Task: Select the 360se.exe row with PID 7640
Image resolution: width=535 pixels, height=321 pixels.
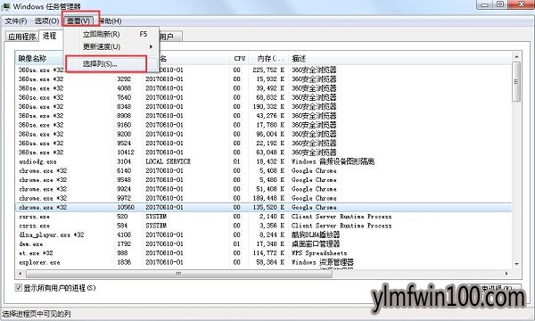Action: point(263,97)
